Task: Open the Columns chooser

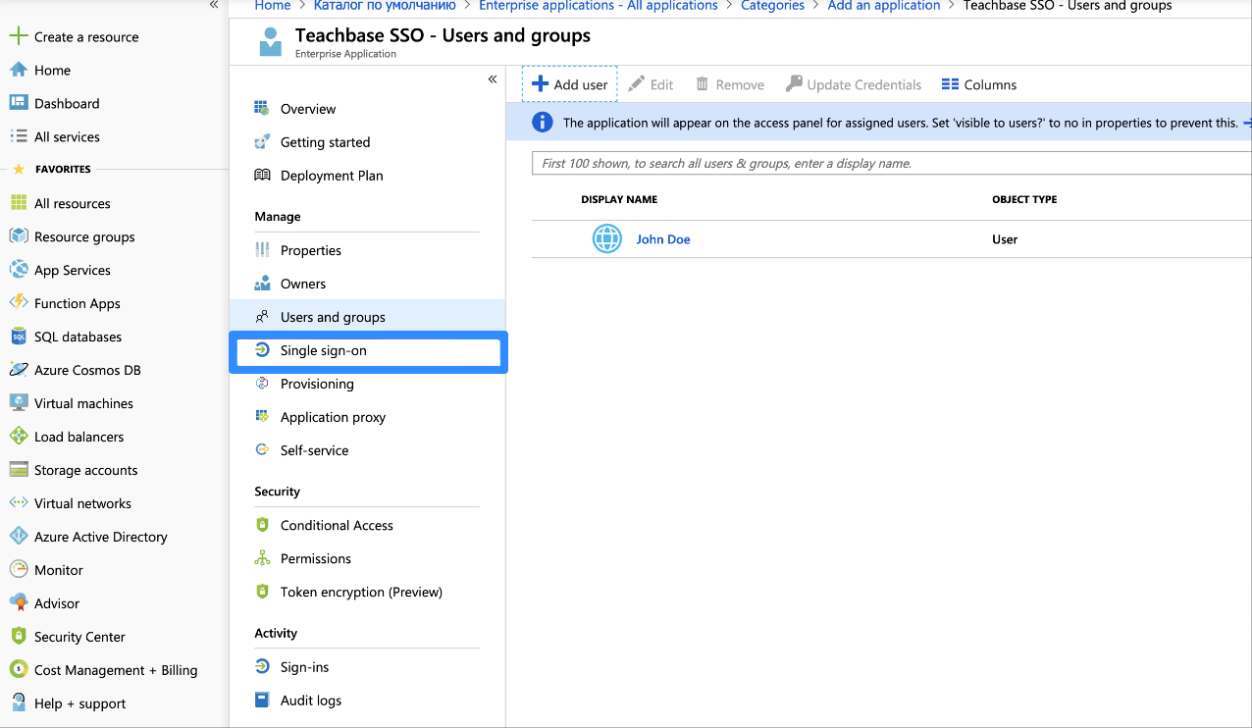Action: [x=979, y=84]
